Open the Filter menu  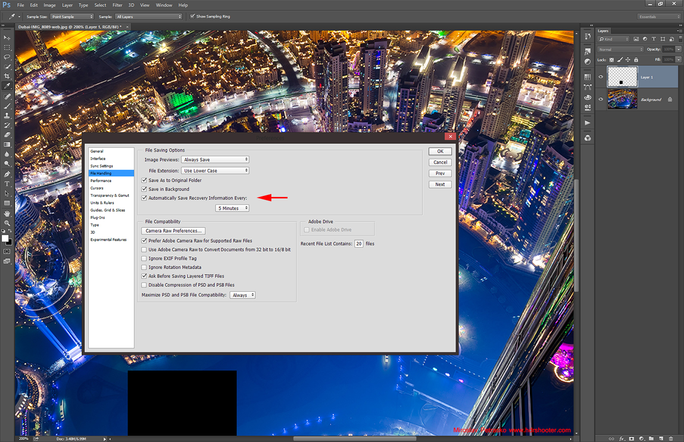pos(117,5)
